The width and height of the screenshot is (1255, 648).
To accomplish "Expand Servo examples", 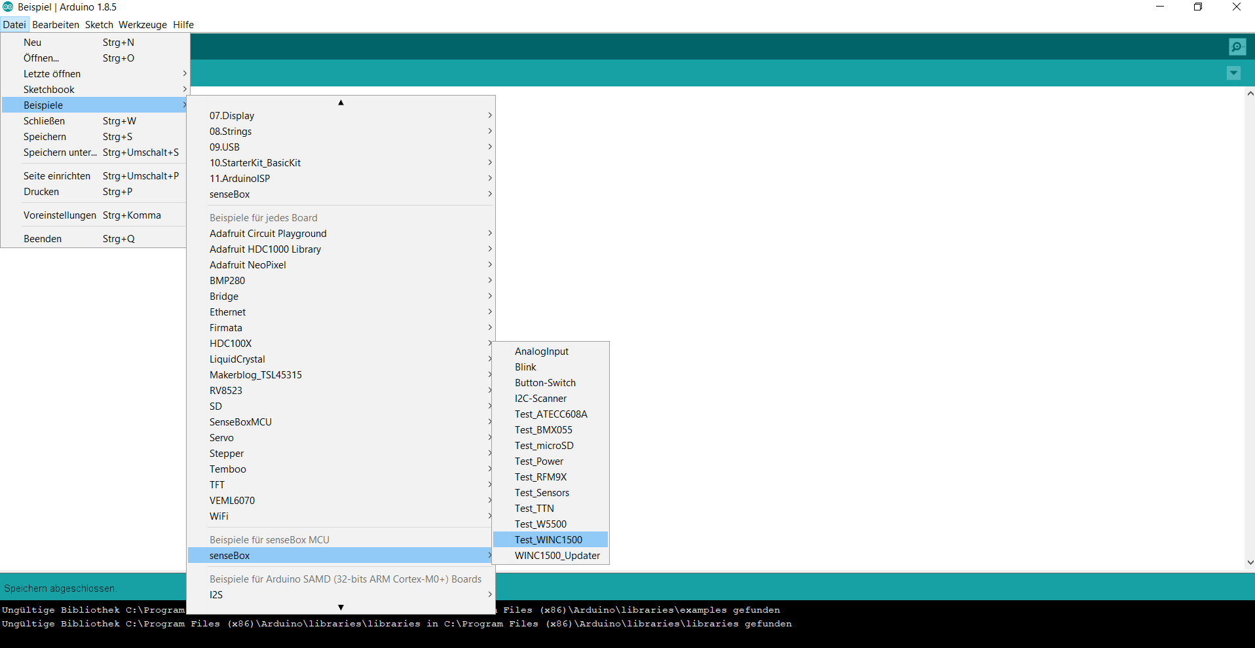I will [341, 438].
